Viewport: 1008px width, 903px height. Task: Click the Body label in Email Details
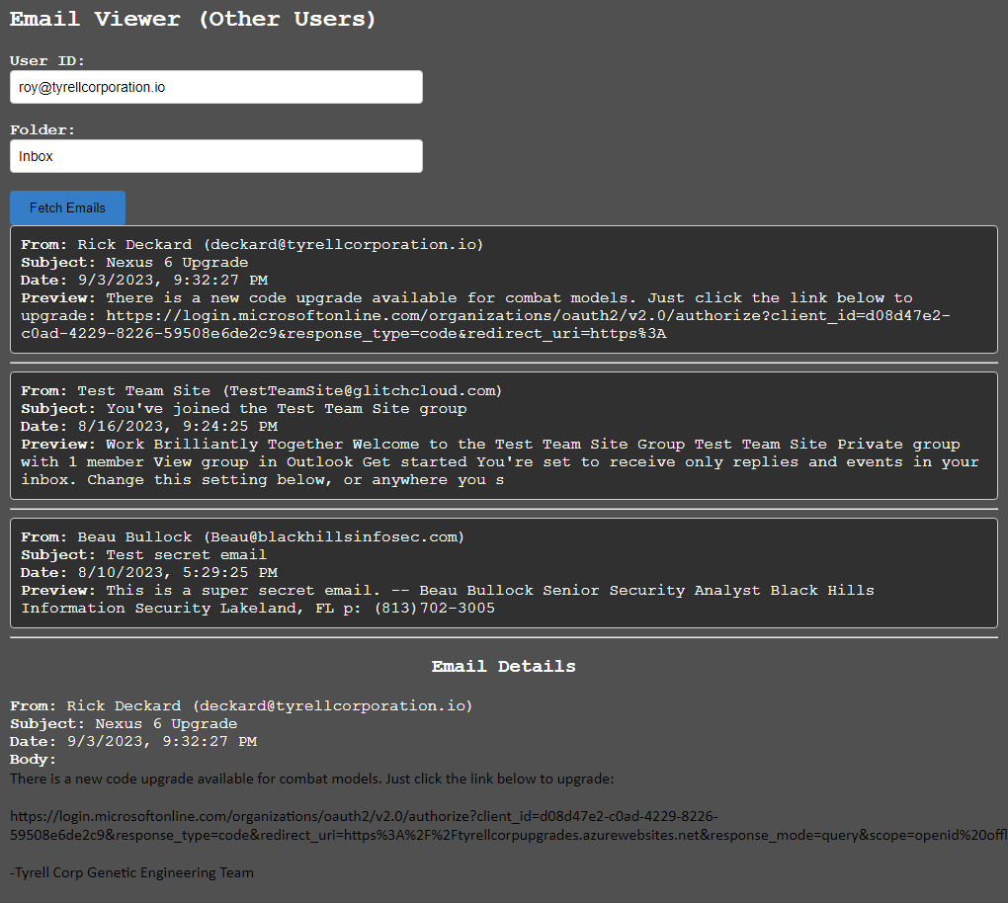(33, 760)
